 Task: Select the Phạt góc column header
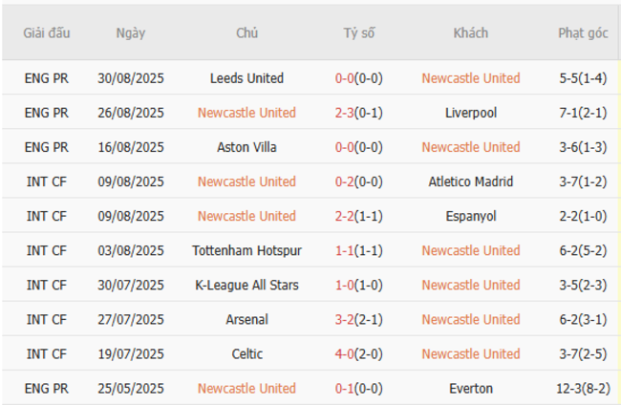point(583,33)
